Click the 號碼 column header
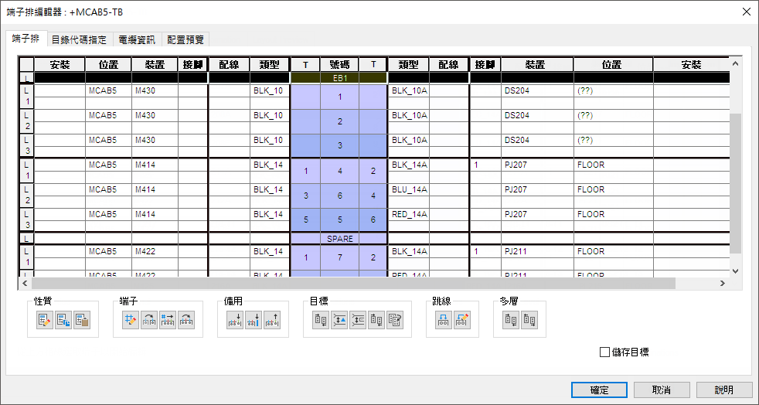Image resolution: width=759 pixels, height=405 pixels. tap(339, 64)
